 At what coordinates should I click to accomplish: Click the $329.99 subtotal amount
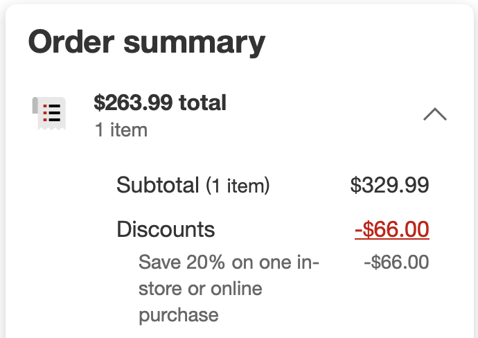[389, 185]
